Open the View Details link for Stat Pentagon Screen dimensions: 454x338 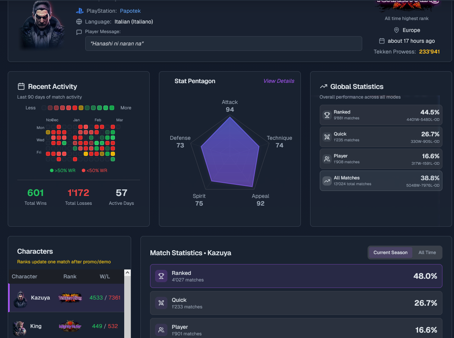278,81
